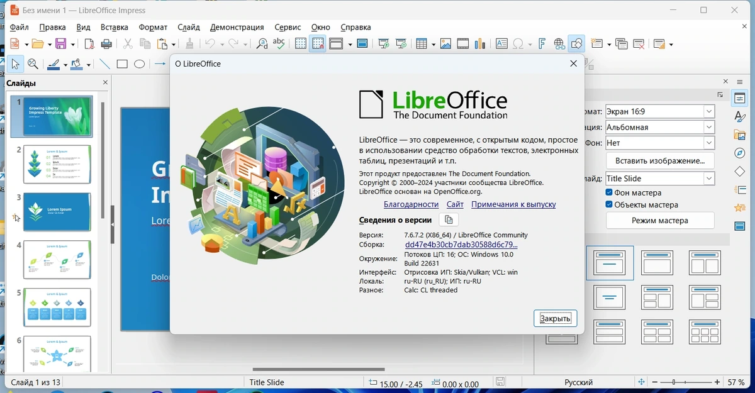Open the Сервис menu
755x393 pixels.
(288, 27)
